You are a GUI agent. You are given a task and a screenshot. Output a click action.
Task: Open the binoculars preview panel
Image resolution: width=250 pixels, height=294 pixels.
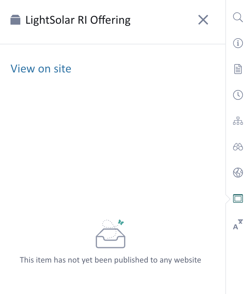238,147
